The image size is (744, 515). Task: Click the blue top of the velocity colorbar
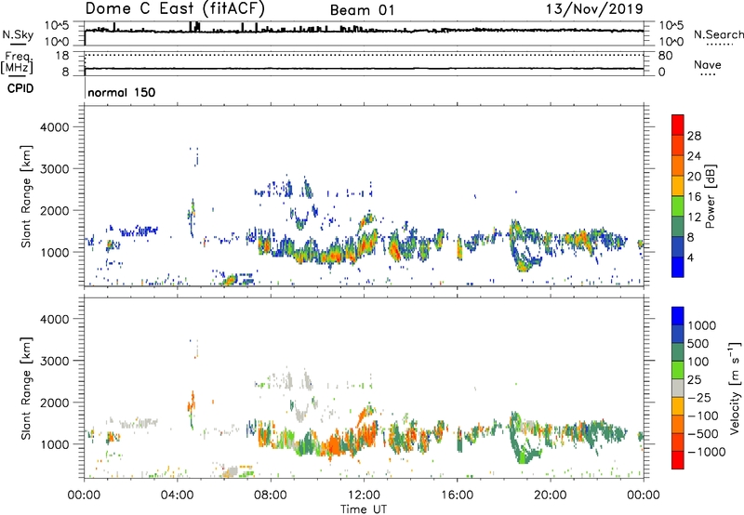tap(678, 316)
